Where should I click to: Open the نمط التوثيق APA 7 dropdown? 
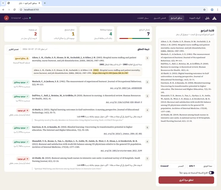click(200, 166)
